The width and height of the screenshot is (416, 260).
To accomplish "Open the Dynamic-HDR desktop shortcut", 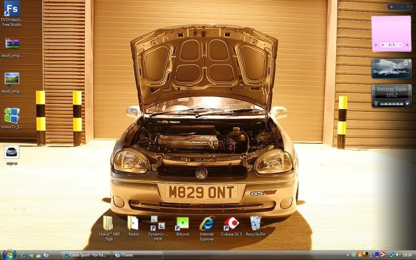I will coord(158,223).
